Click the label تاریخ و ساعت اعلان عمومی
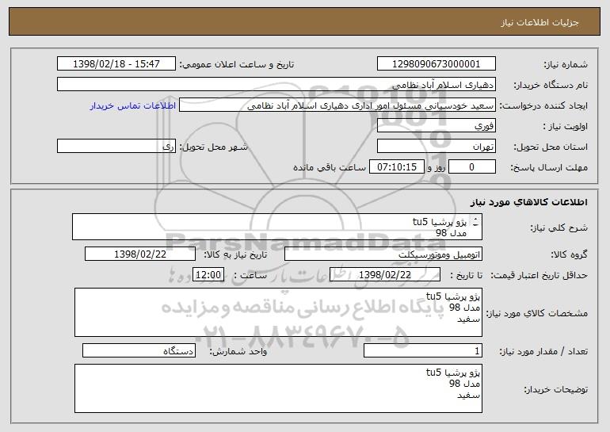Image resolution: width=610 pixels, height=432 pixels. pos(237,64)
